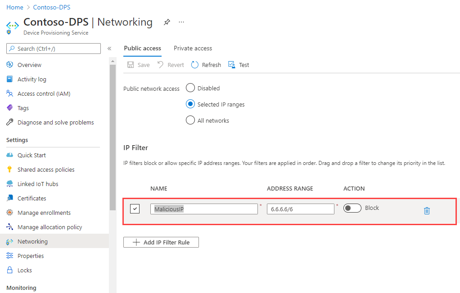The height and width of the screenshot is (293, 460).
Task: Navigate to Home via the breadcrumb
Action: click(15, 7)
